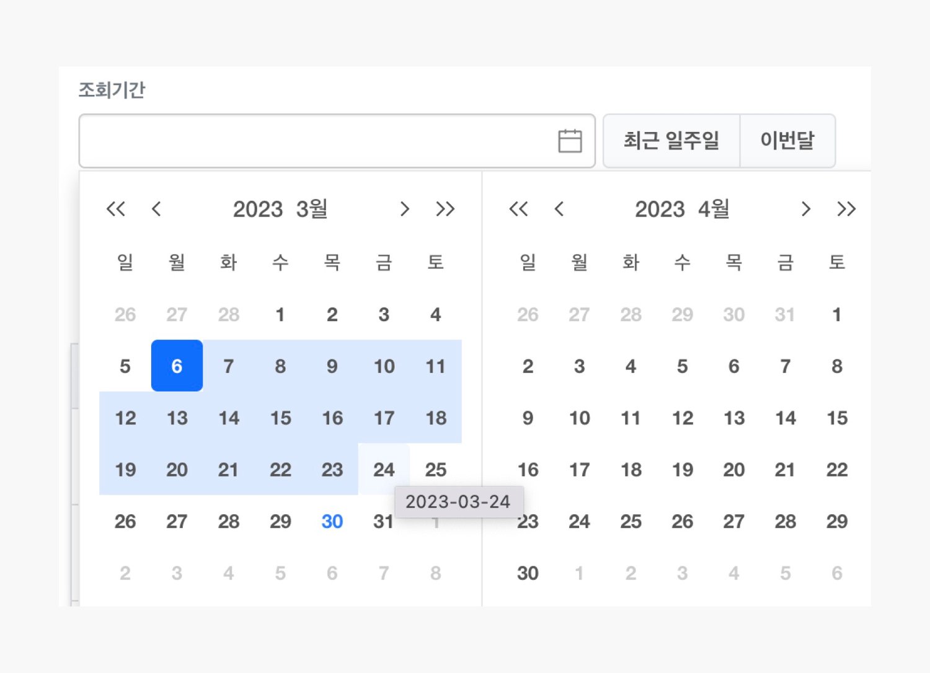
Task: Pick March 24 as end date
Action: click(384, 470)
